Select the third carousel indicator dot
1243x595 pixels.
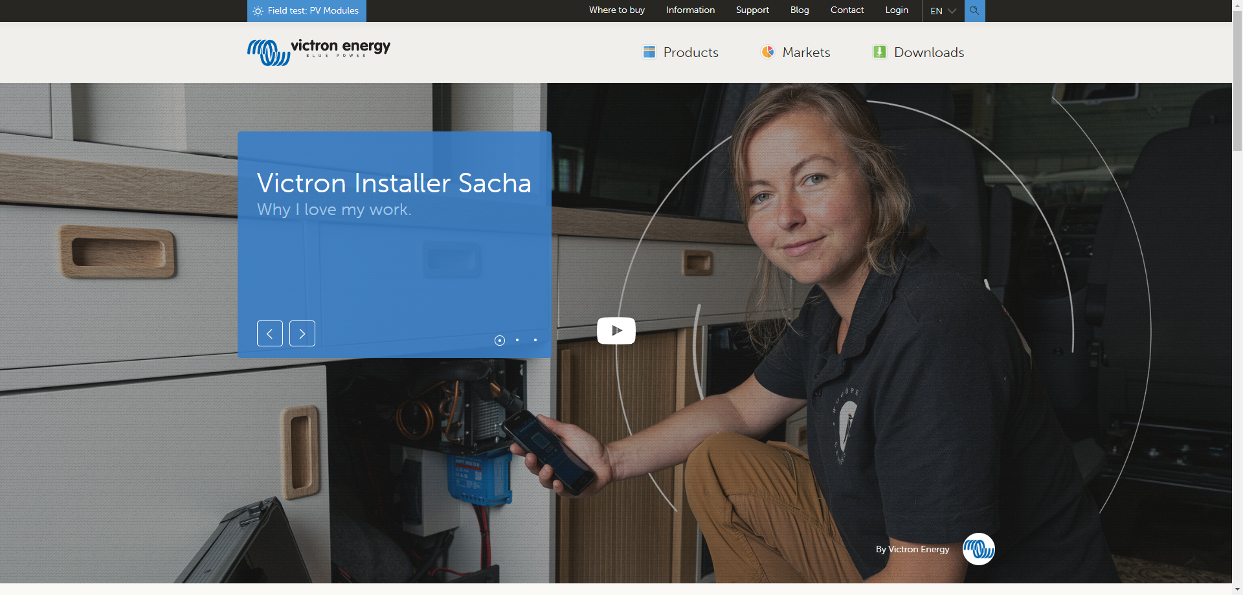pos(535,340)
